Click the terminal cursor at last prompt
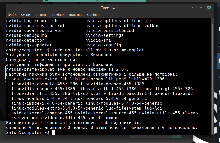 pos(53,133)
